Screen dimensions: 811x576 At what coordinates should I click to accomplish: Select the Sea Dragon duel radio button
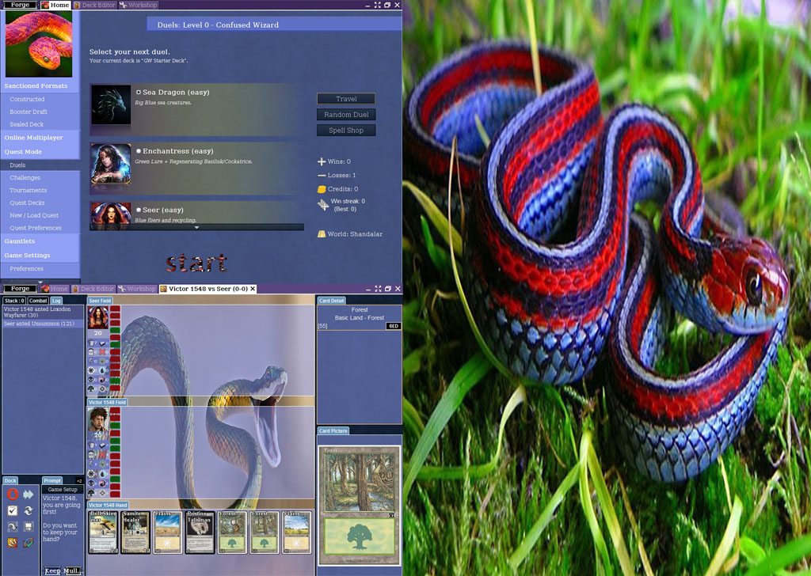(139, 93)
